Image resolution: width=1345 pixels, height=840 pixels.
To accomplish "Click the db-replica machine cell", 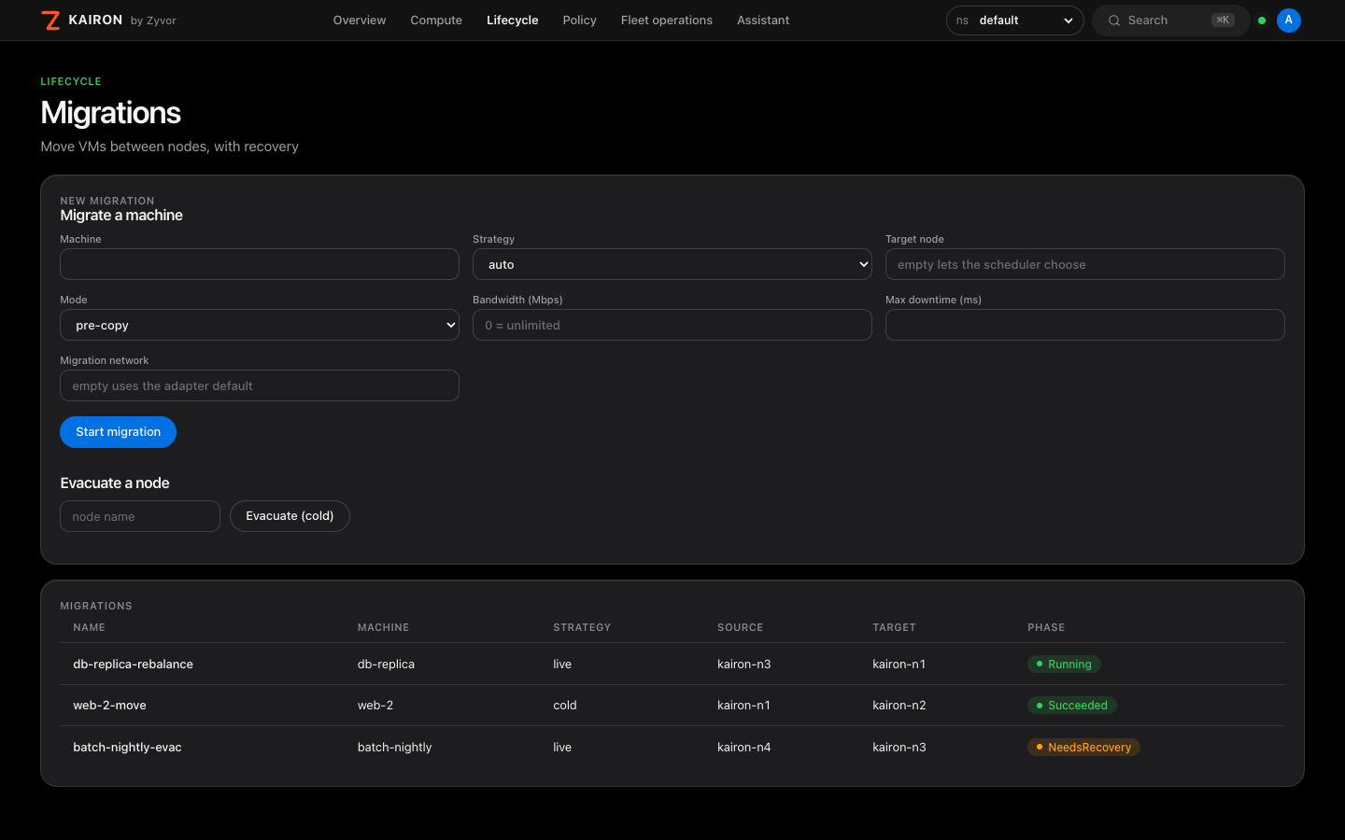I will tap(386, 665).
